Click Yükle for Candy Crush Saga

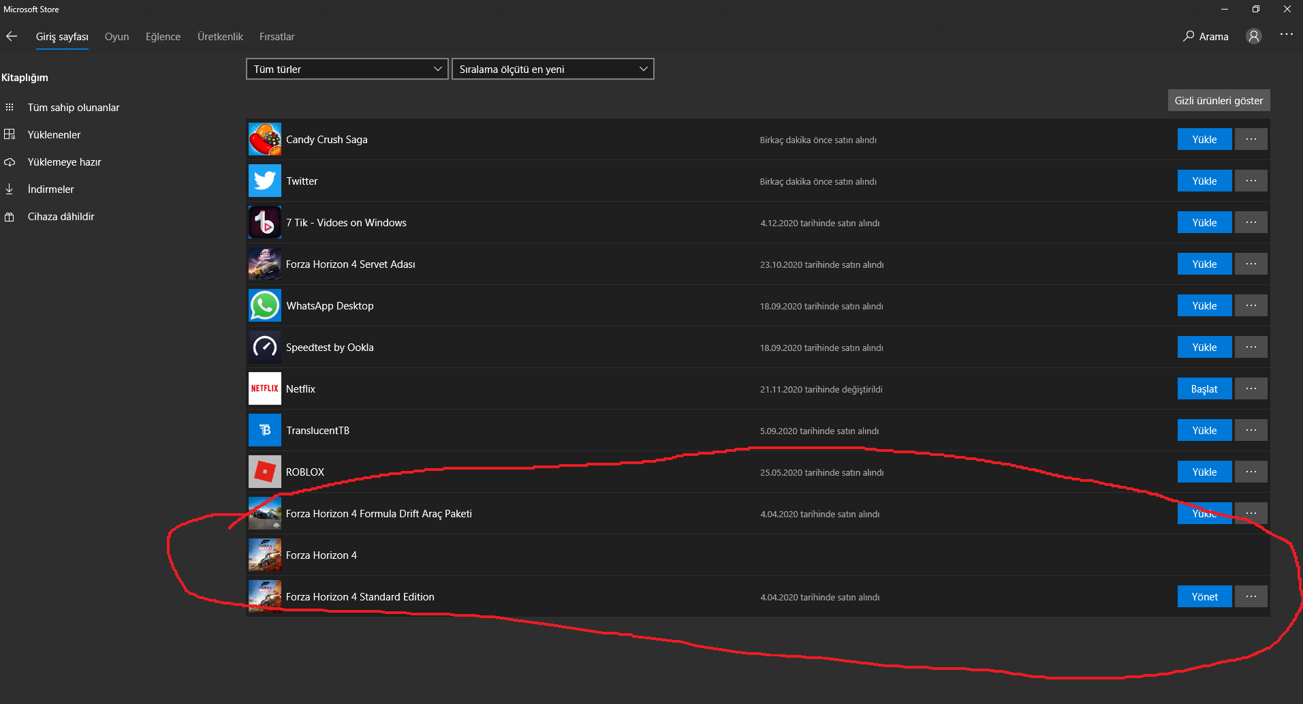pyautogui.click(x=1204, y=140)
